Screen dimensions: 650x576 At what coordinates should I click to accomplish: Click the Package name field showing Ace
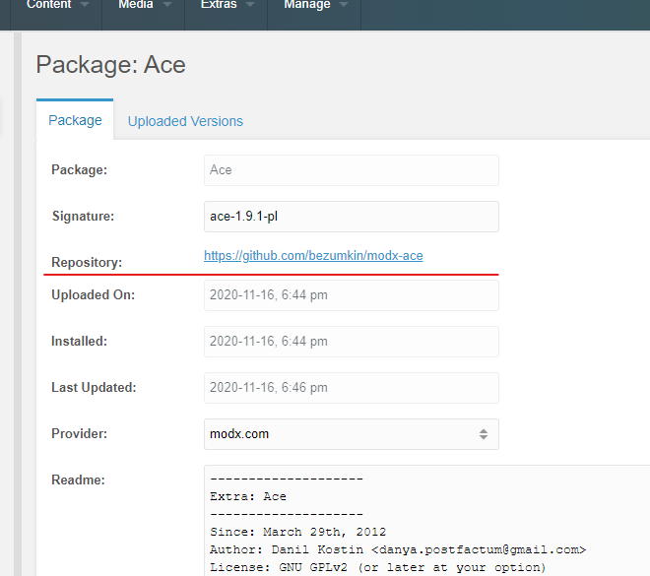point(352,170)
